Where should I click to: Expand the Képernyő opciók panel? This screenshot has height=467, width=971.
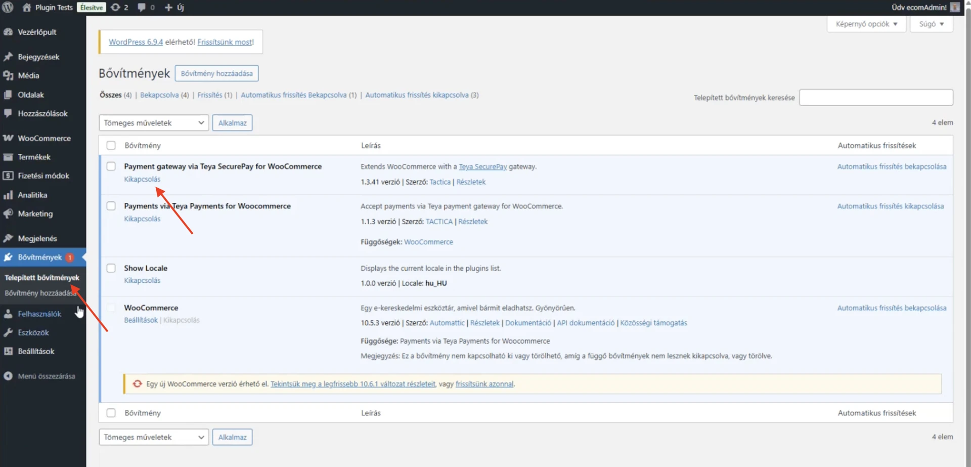866,24
